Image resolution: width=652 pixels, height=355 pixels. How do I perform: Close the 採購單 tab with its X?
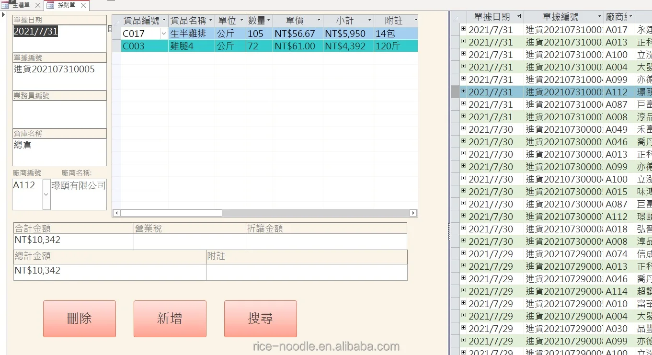click(83, 5)
